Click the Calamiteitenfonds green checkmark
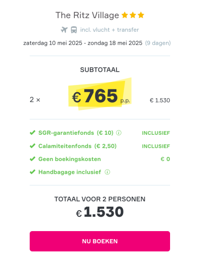The height and width of the screenshot is (256, 203). [x=32, y=146]
